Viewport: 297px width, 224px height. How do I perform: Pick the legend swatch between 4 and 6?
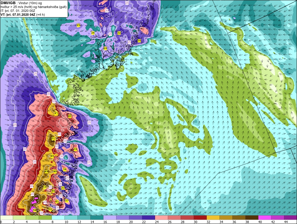pyautogui.click(x=32, y=217)
